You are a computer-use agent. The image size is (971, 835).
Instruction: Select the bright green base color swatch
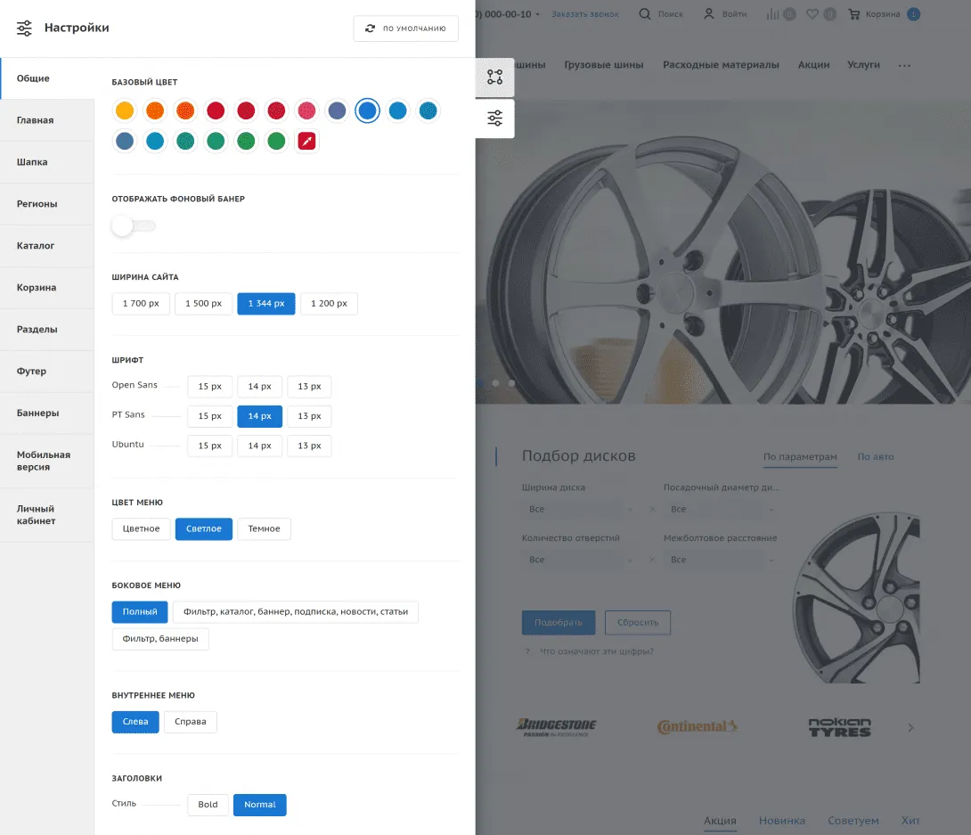pyautogui.click(x=276, y=141)
